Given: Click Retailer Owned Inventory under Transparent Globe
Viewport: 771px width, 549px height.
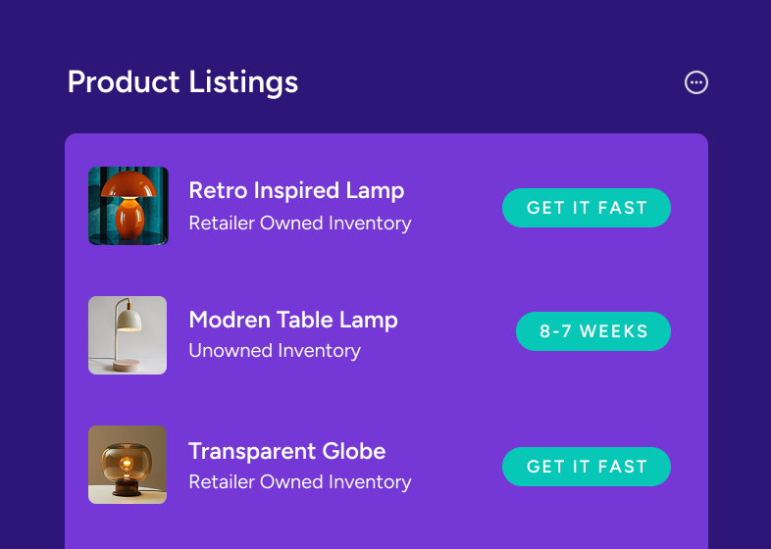Looking at the screenshot, I should click(x=299, y=482).
